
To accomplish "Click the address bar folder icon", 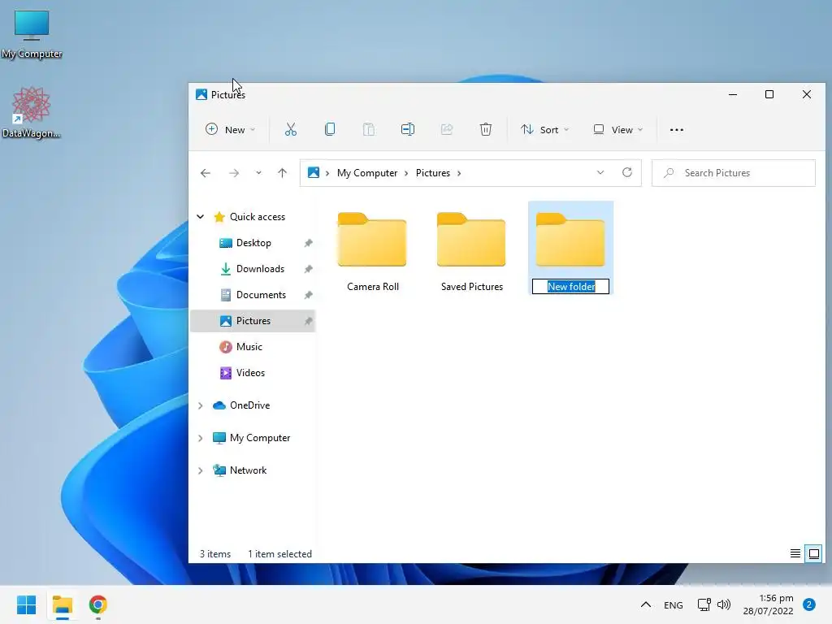I will [x=314, y=172].
